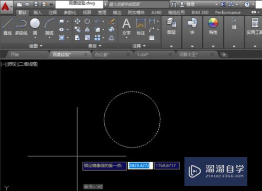This screenshot has width=262, height=191.
Task: Open the Help question mark icon
Action: [x=247, y=4]
